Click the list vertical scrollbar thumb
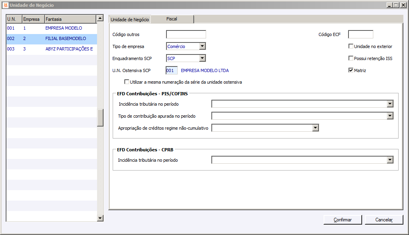Viewport: 409px width, 235px height. pos(100,118)
